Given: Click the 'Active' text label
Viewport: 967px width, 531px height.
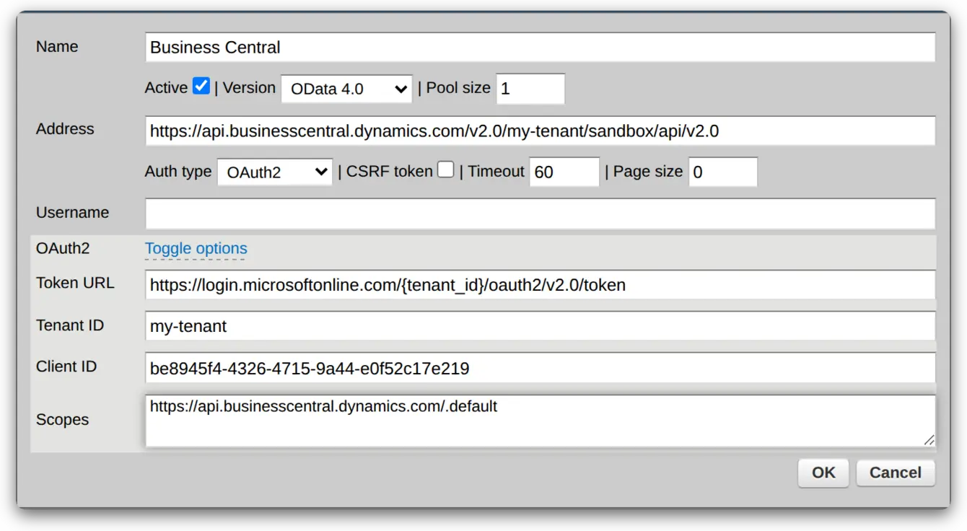Looking at the screenshot, I should click(166, 88).
